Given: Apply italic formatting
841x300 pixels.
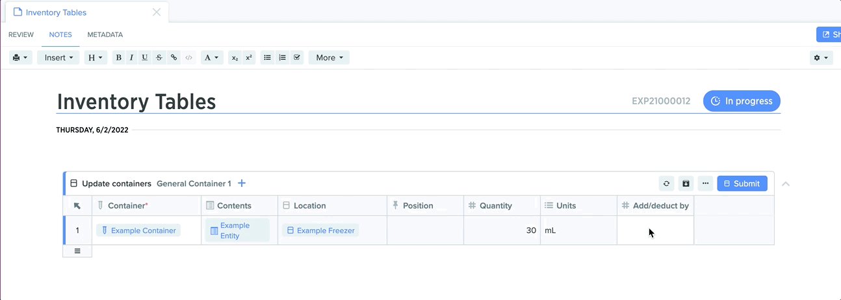Looking at the screenshot, I should (x=131, y=58).
